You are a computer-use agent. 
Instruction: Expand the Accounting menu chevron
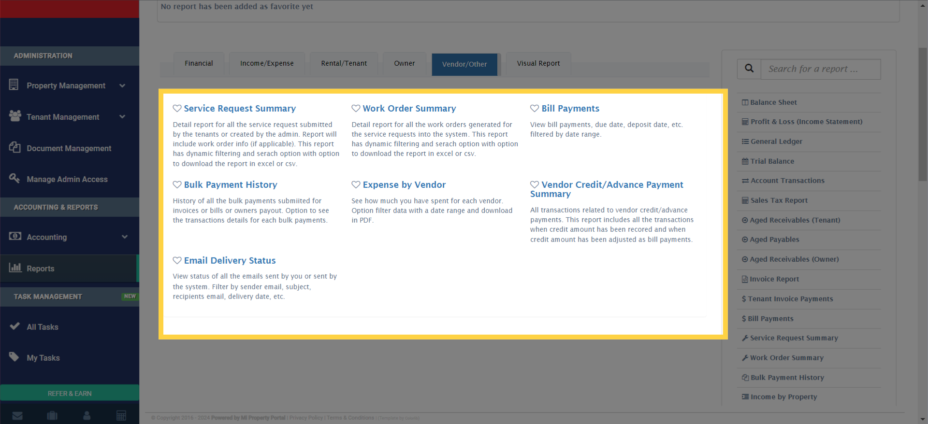pyautogui.click(x=125, y=237)
